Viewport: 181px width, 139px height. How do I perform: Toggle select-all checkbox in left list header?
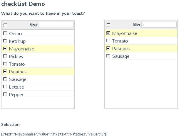point(5,25)
